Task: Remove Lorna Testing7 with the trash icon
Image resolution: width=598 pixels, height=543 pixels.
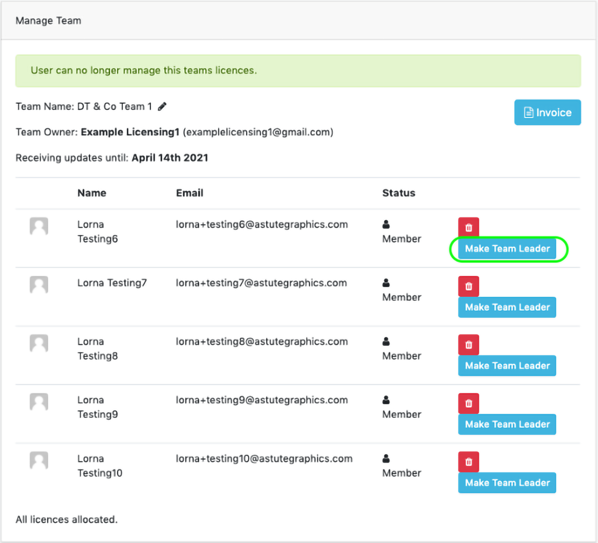Action: pyautogui.click(x=468, y=286)
